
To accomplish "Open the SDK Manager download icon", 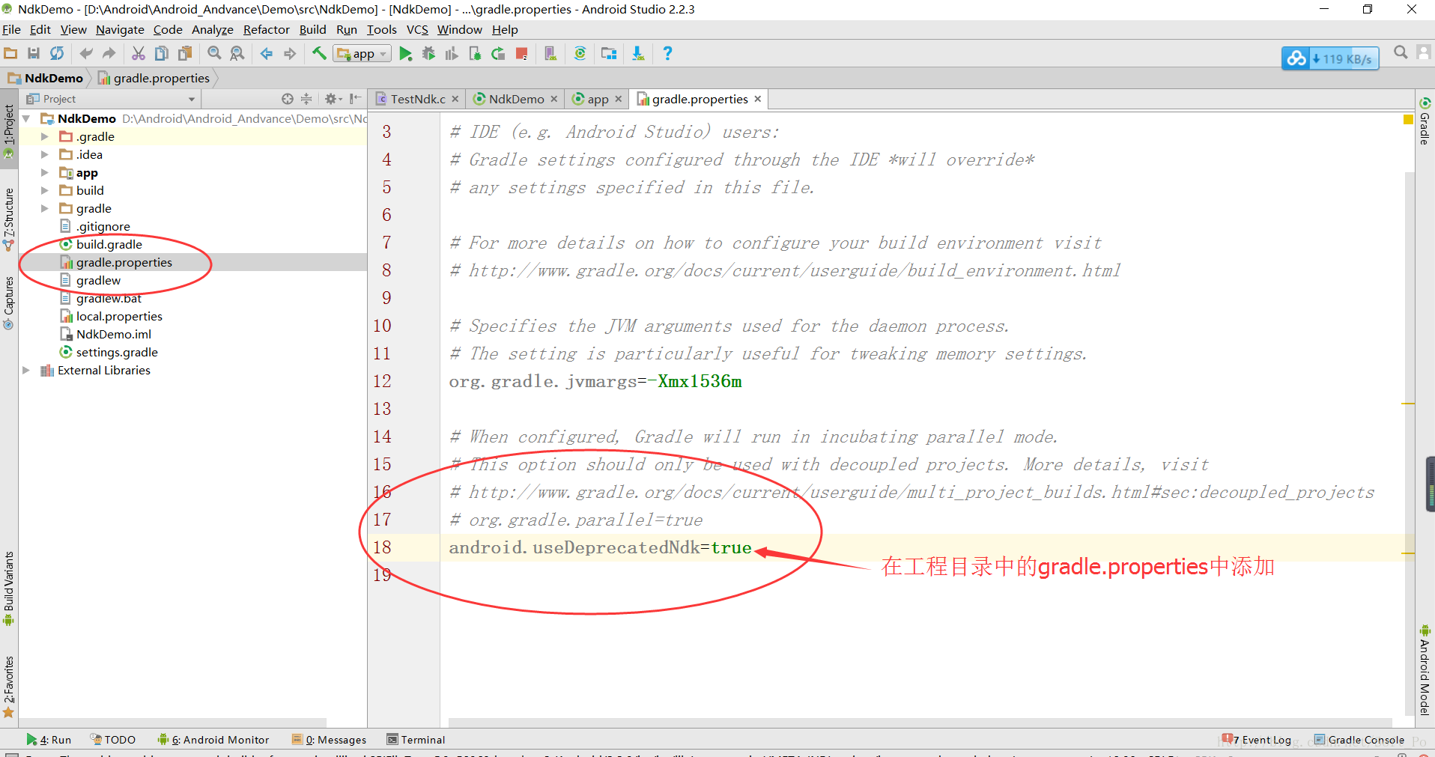I will click(x=638, y=53).
